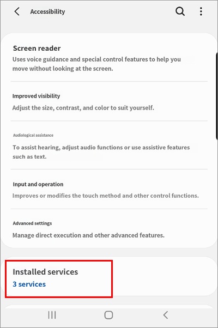This screenshot has width=218, height=328.
Task: Tap the Accessibility page title
Action: pyautogui.click(x=47, y=12)
